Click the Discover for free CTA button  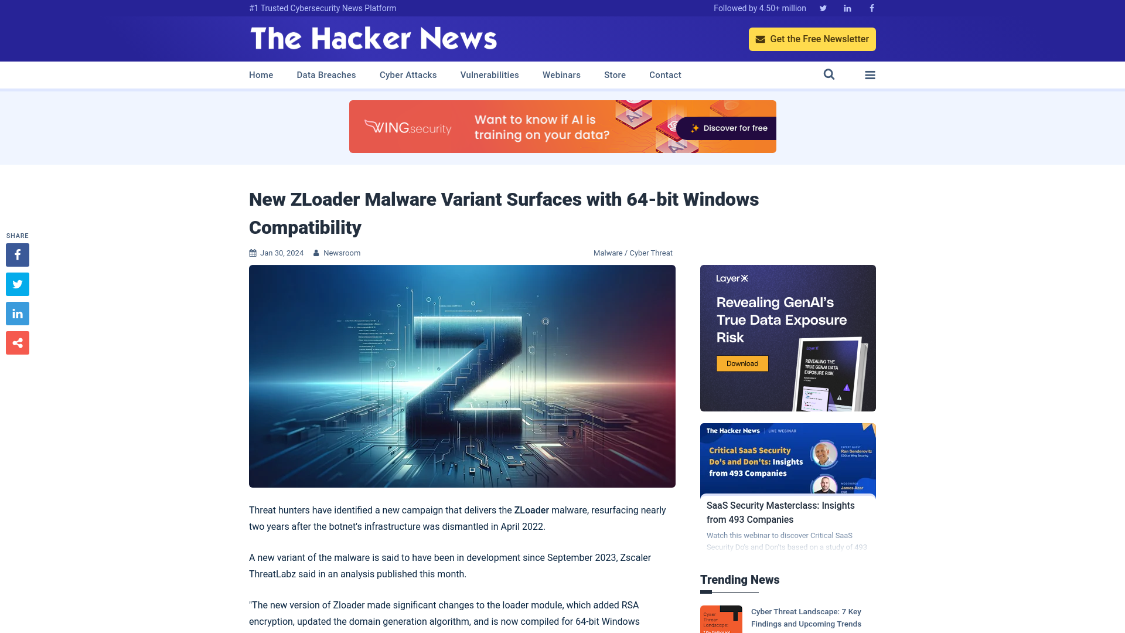coord(729,128)
